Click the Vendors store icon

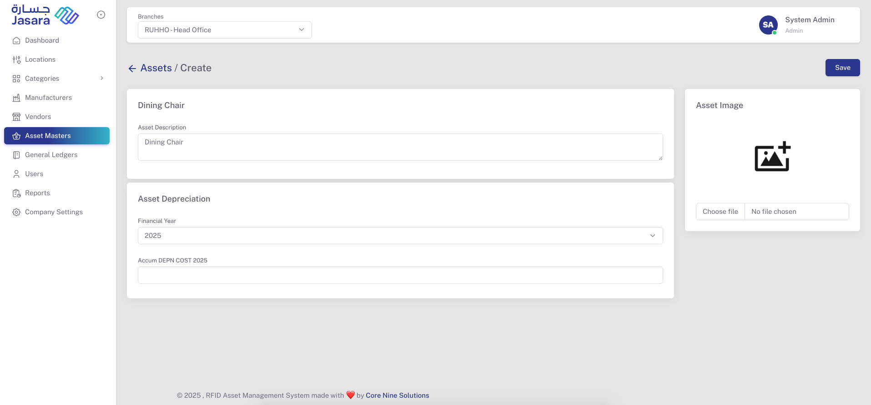[x=16, y=117]
